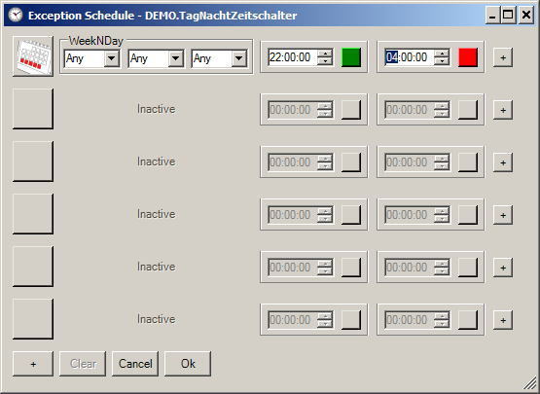Click the + button ending the fifth schedule row
Viewport: 540px width, 394px height.
tap(503, 268)
